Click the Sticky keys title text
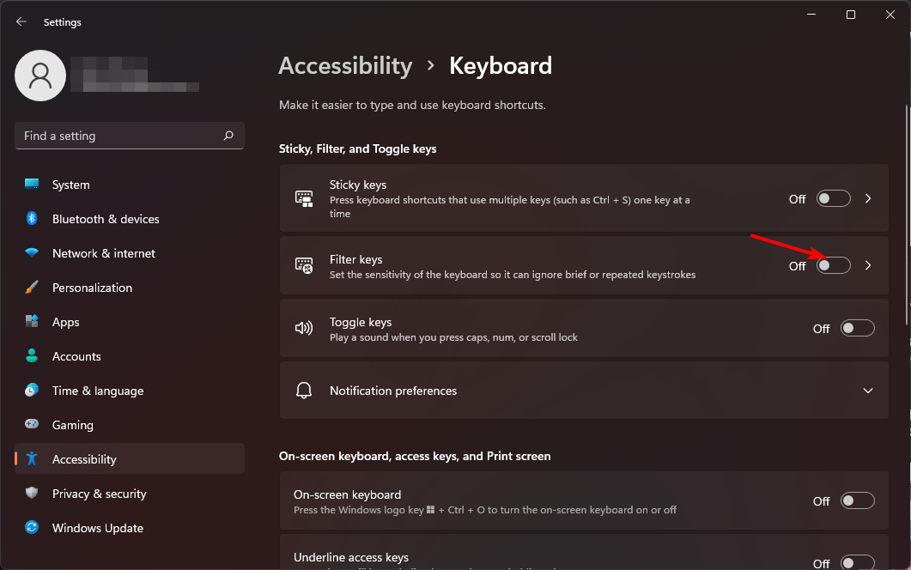 point(358,185)
